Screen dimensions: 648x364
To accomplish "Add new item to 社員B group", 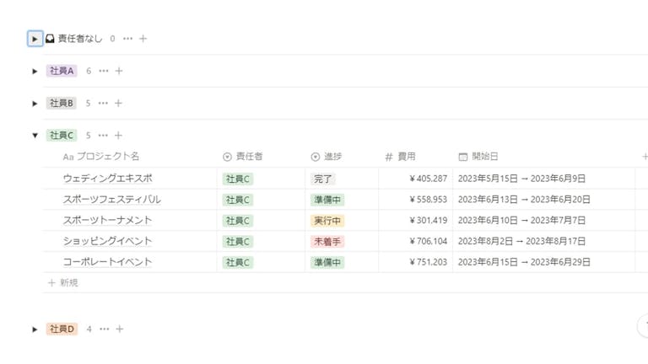I will pos(118,103).
